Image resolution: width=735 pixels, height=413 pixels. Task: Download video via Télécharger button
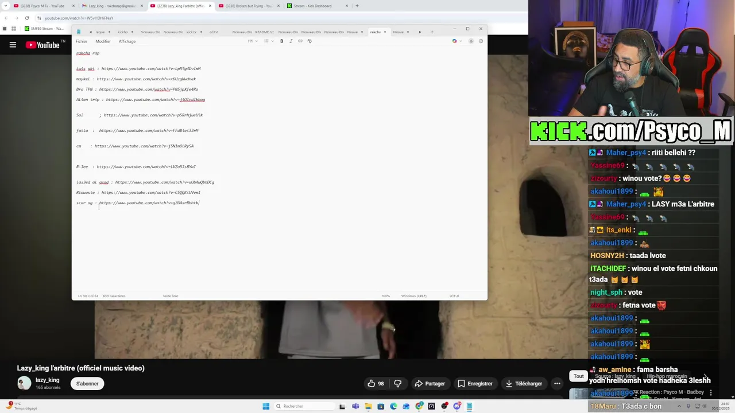[524, 383]
